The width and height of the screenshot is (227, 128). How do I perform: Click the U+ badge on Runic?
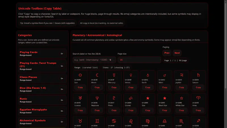pyautogui.click(x=62, y=100)
